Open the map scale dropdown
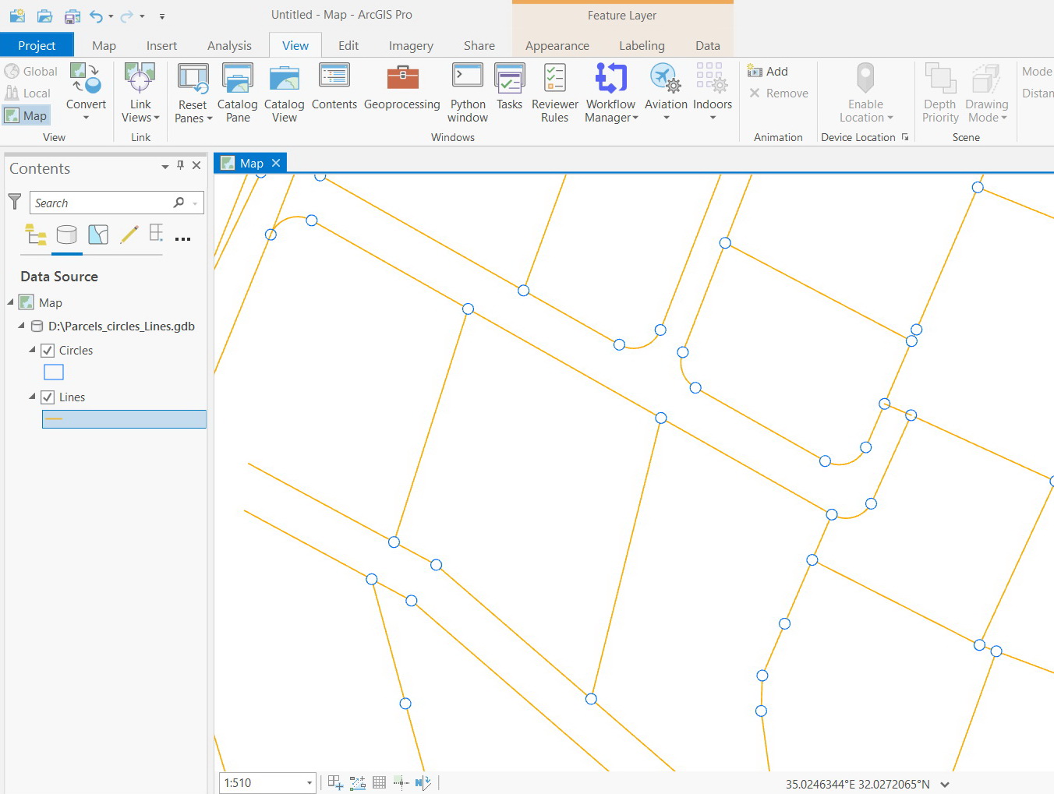This screenshot has height=794, width=1054. click(309, 783)
